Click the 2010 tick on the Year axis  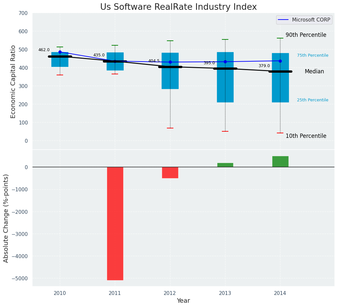pyautogui.click(x=60, y=293)
